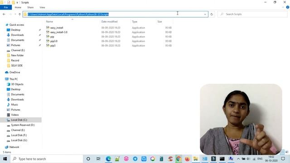Open the Share ribbon tab
This screenshot has height=163, width=290.
[x=30, y=7]
